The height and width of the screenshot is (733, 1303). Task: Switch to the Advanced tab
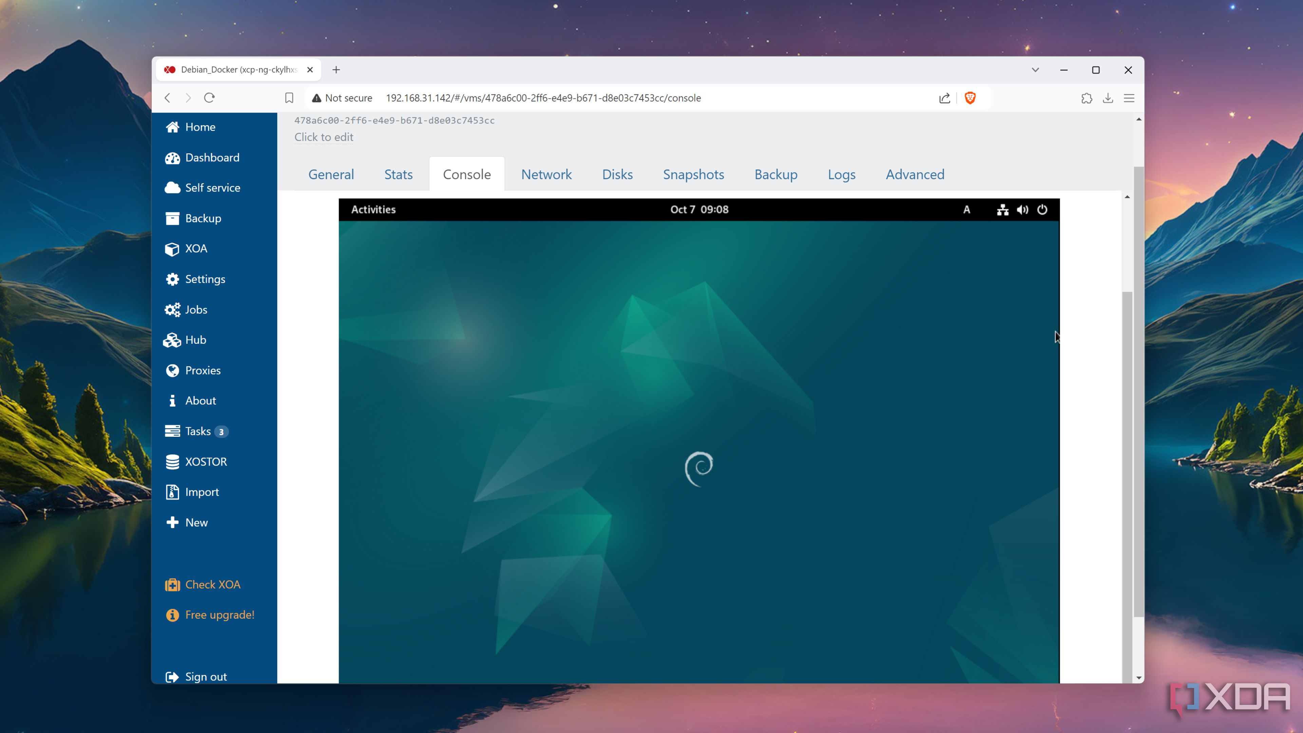pos(914,174)
